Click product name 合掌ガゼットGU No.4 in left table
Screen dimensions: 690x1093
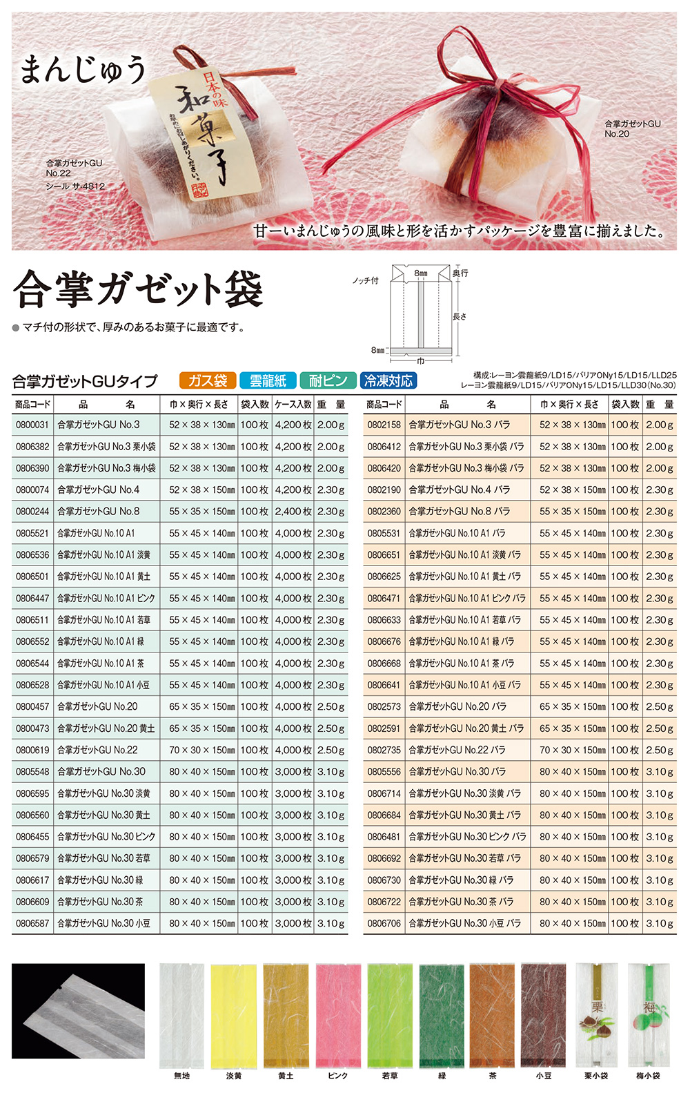[99, 490]
